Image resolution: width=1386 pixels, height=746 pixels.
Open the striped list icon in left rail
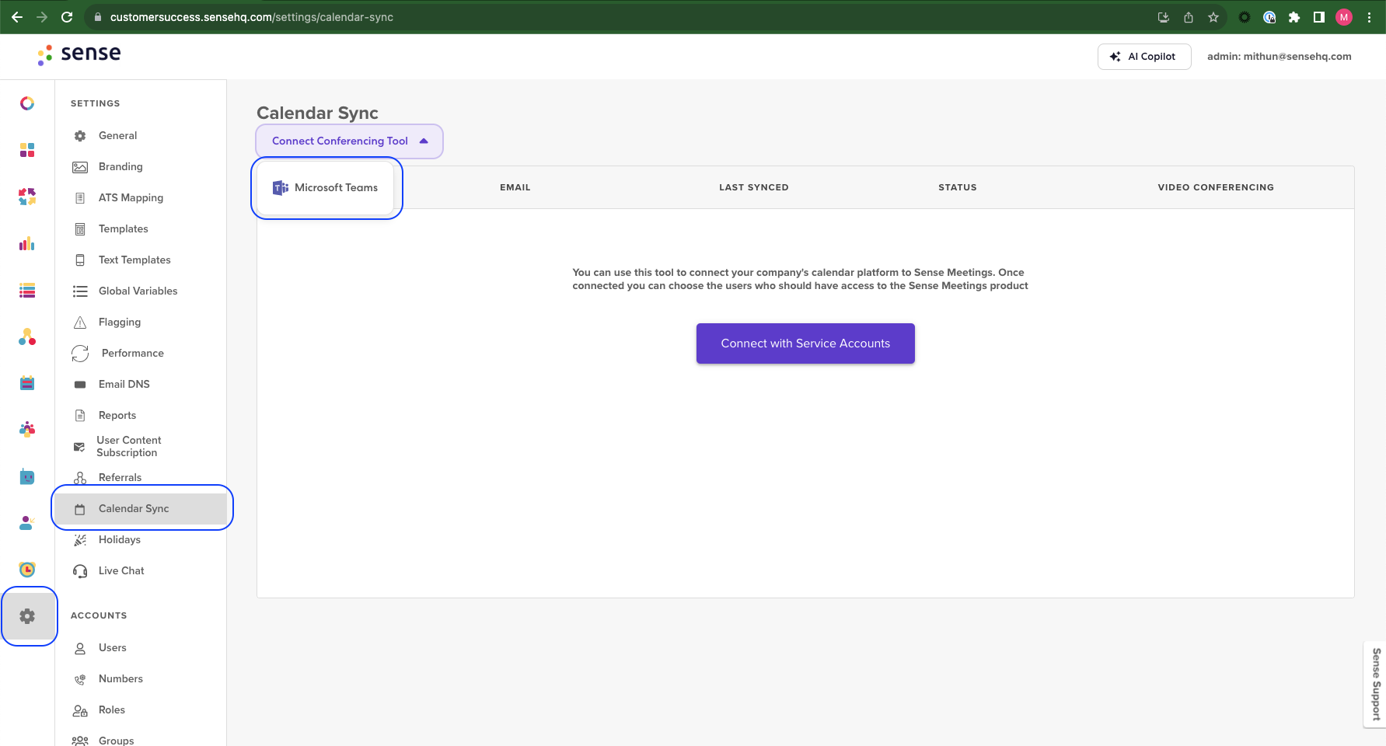(27, 291)
